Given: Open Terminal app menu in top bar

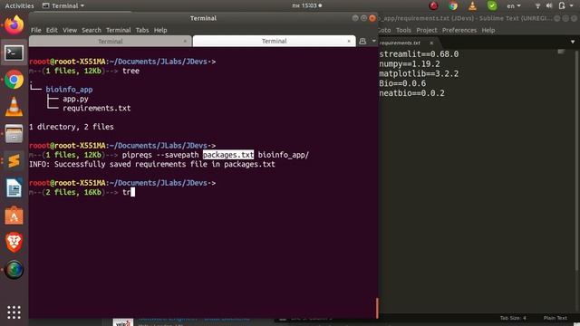Looking at the screenshot, I should (63, 6).
